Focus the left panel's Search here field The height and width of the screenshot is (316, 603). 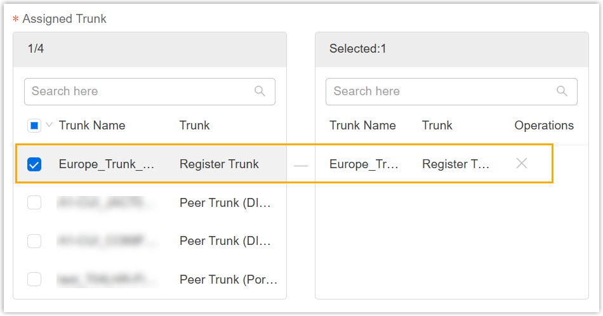point(140,91)
